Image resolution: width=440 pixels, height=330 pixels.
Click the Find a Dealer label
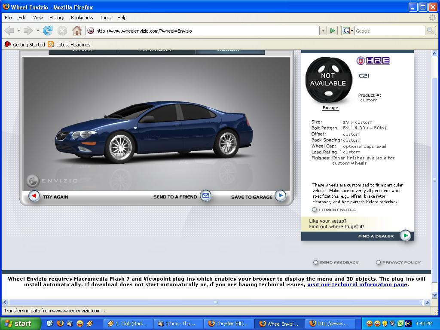376,236
